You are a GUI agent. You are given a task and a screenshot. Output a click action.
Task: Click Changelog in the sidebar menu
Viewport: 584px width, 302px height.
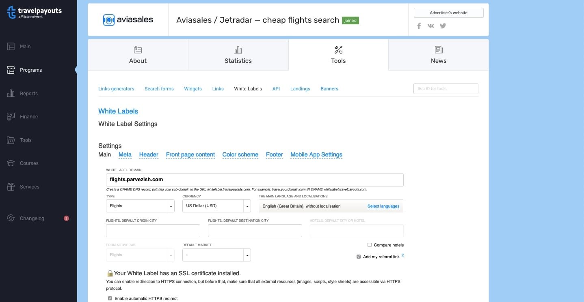pos(32,218)
